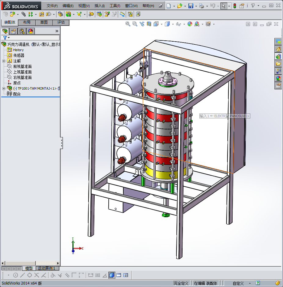This screenshot has height=287, width=283.
Task: Open the 视图(V) menu
Action: tap(84, 6)
